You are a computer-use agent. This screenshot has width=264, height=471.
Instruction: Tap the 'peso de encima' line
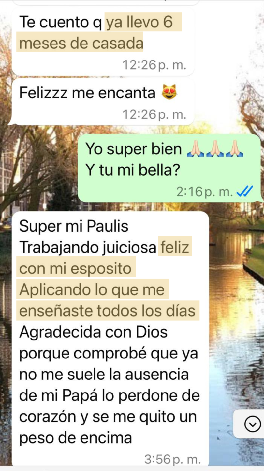76,438
